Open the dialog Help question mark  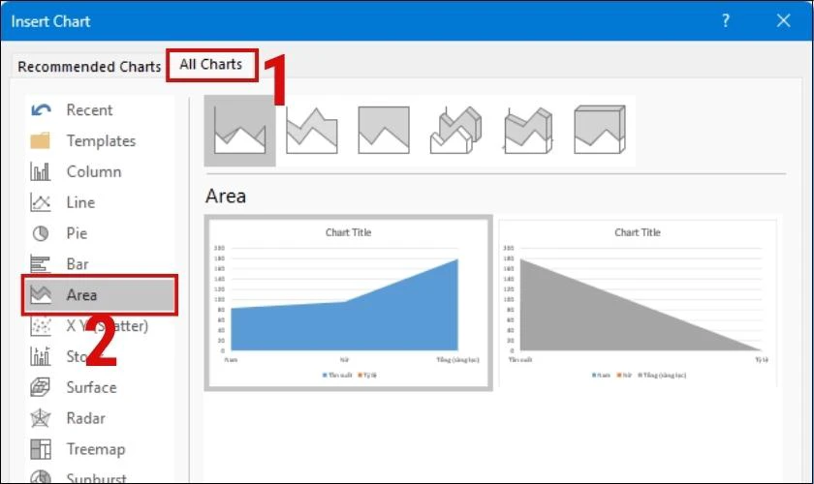(726, 20)
